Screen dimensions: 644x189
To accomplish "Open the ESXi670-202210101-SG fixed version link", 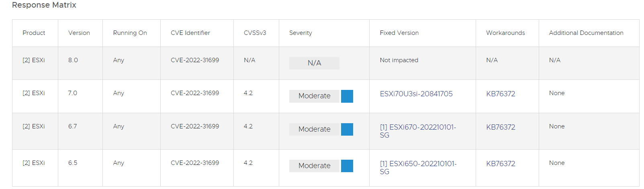I will pos(418,131).
